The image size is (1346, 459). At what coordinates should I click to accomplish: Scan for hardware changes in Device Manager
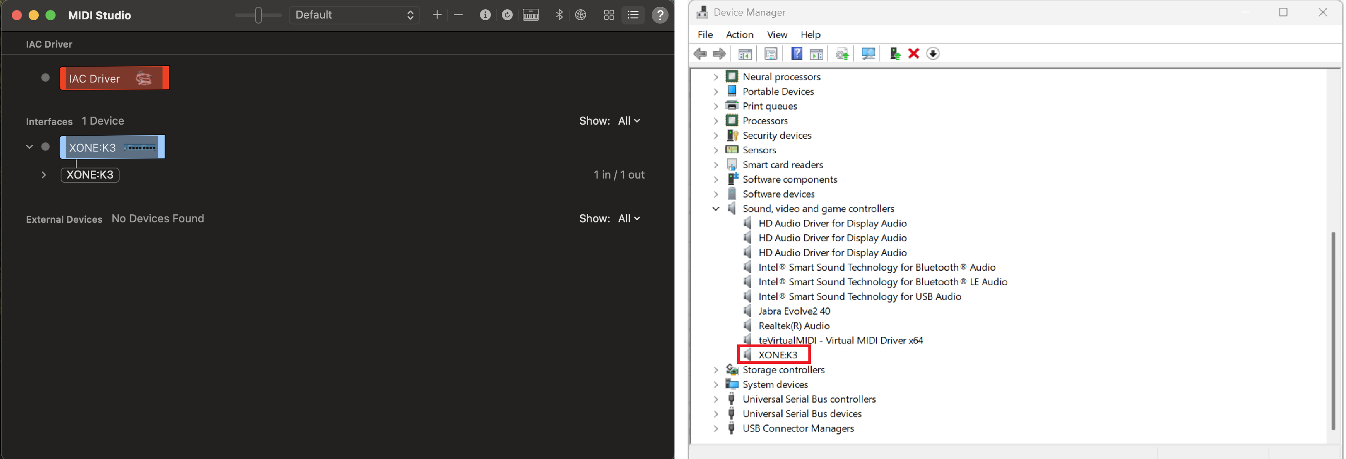(x=869, y=53)
